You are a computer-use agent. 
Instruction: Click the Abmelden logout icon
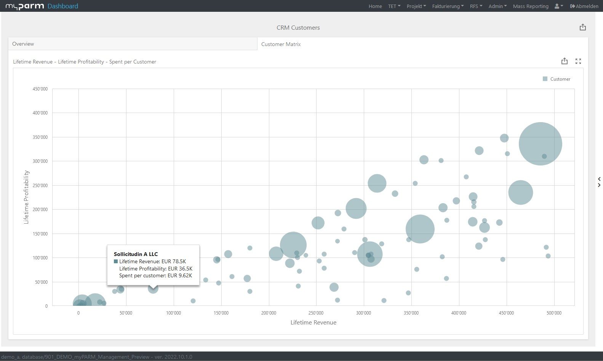tap(573, 6)
